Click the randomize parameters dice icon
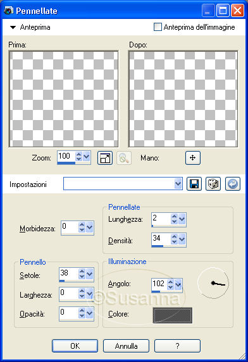 (x=213, y=184)
